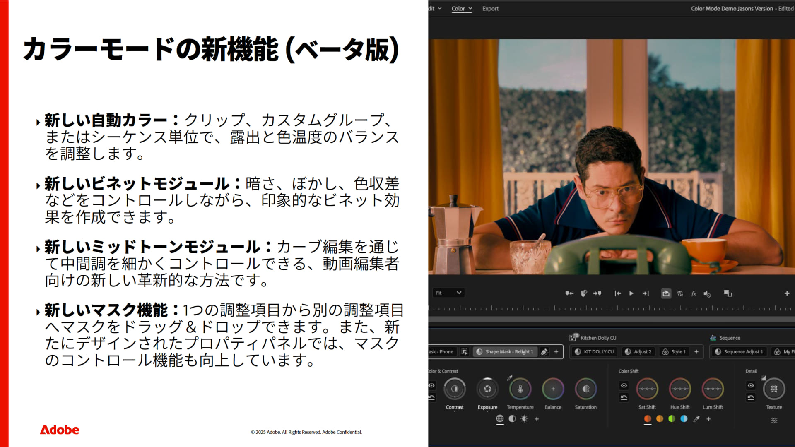Toggle the fx effects icon
This screenshot has width=795, height=447.
[694, 293]
